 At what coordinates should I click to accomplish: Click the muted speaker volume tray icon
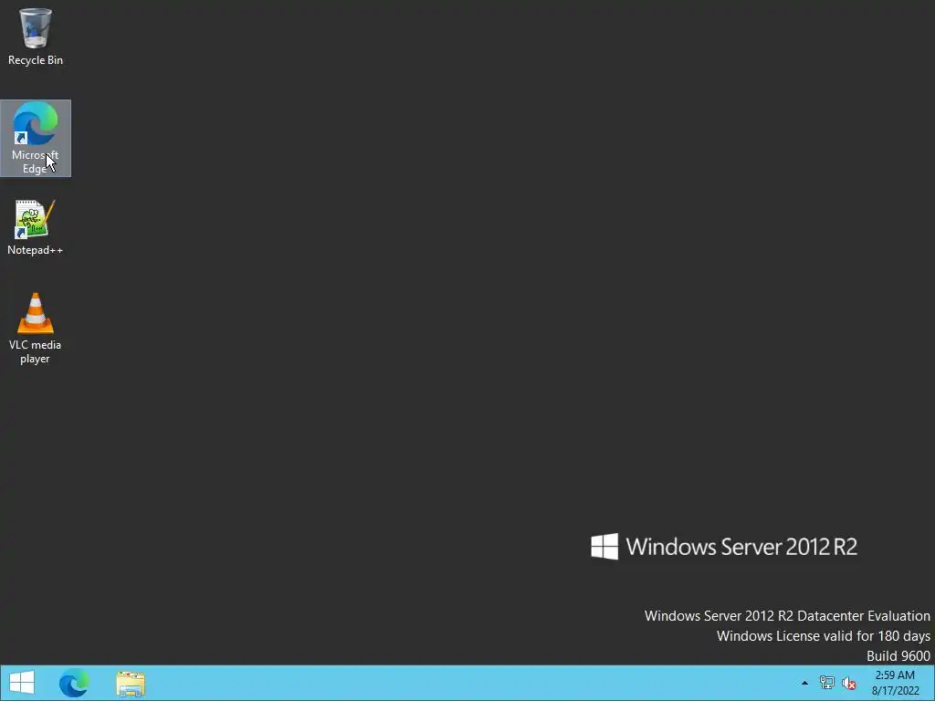coord(849,683)
